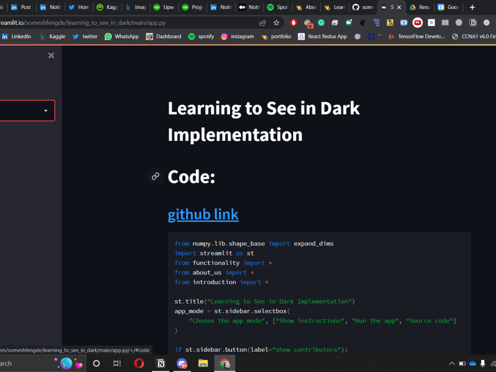Click the code line 'import streamlit as st'
Image resolution: width=496 pixels, height=372 pixels.
[x=214, y=253]
